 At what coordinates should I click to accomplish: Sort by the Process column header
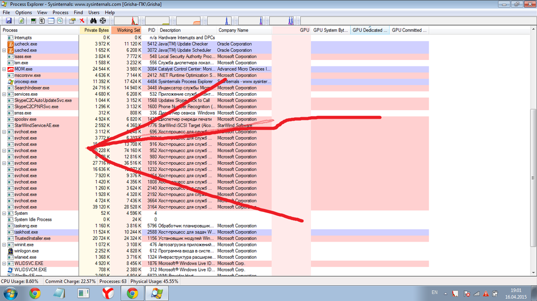point(39,30)
